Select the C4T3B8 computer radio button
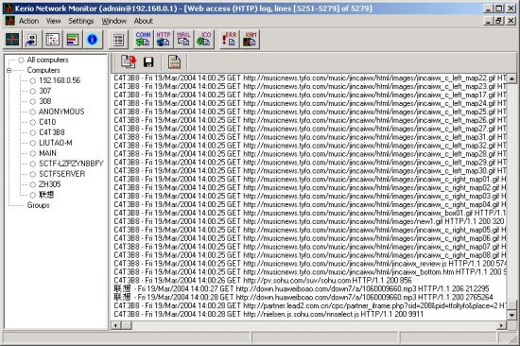This screenshot has width=520, height=346. pyautogui.click(x=32, y=132)
